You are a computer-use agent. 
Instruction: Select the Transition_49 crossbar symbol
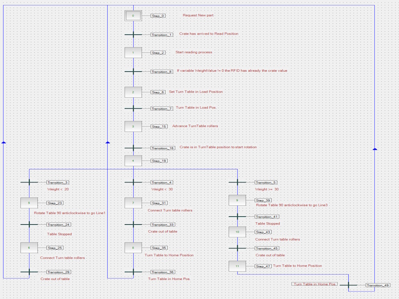pyautogui.click(x=349, y=286)
